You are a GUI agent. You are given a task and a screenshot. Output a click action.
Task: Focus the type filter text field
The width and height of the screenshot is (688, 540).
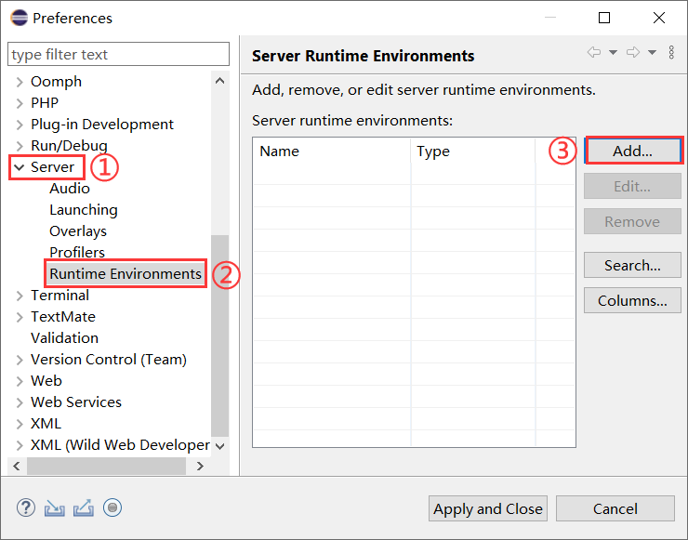pos(118,55)
